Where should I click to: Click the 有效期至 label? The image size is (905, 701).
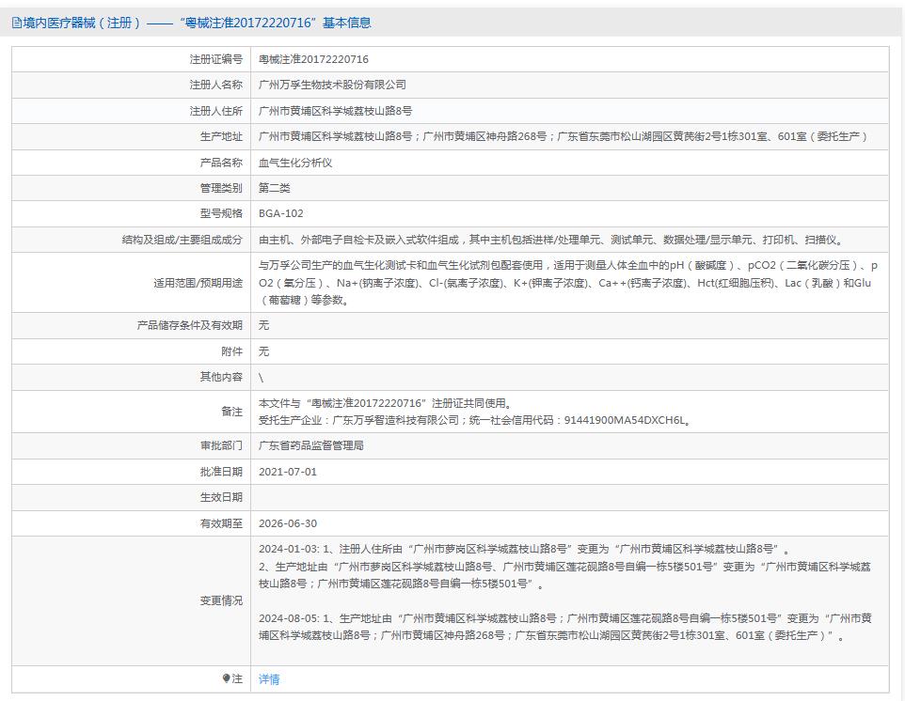pyautogui.click(x=222, y=523)
